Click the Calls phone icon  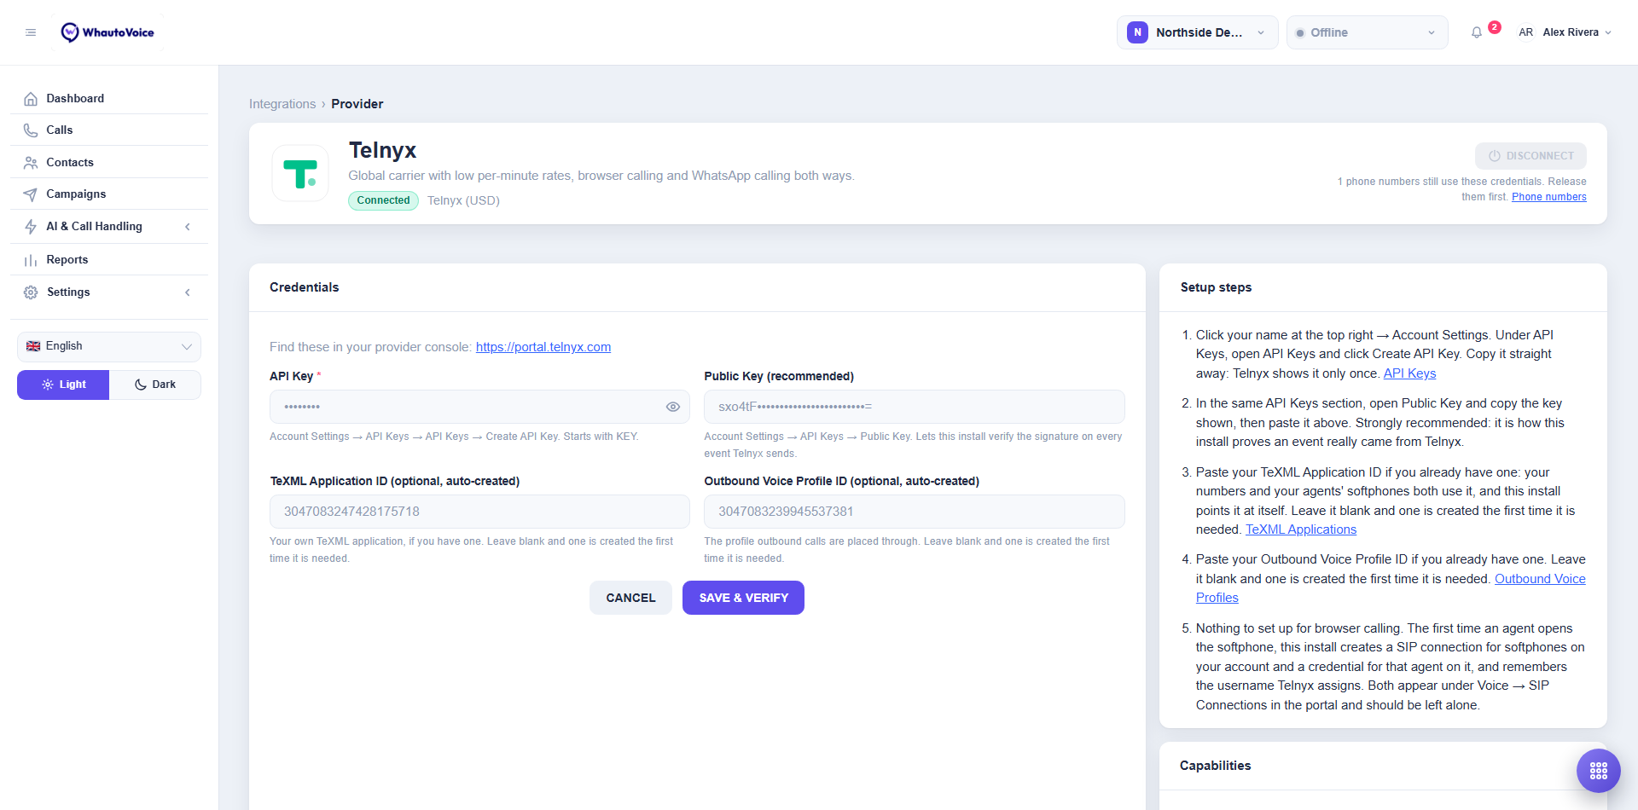point(31,130)
